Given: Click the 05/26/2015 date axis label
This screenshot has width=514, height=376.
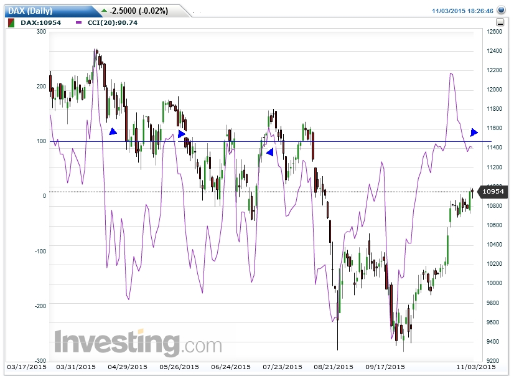Looking at the screenshot, I should 179,367.
